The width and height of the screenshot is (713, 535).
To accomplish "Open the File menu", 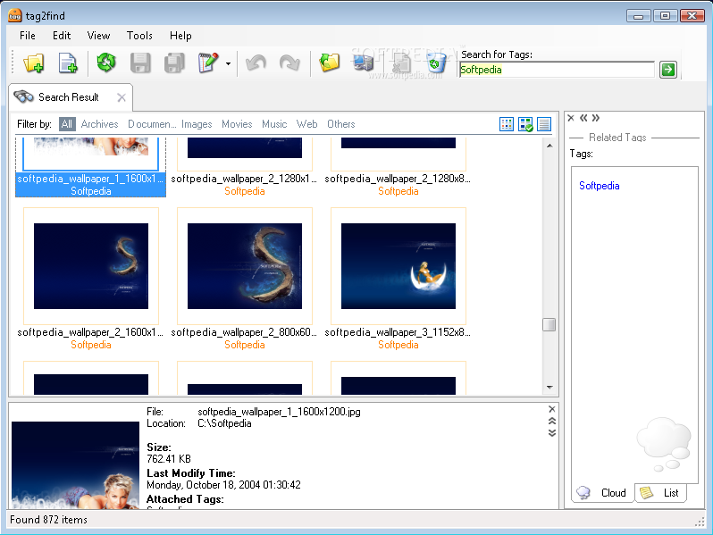I will click(28, 36).
